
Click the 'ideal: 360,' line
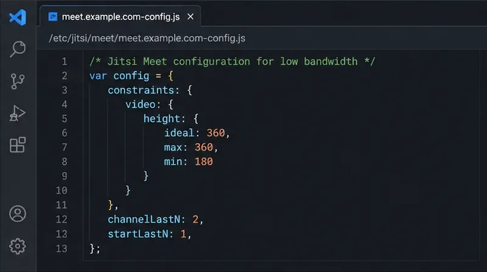(197, 133)
